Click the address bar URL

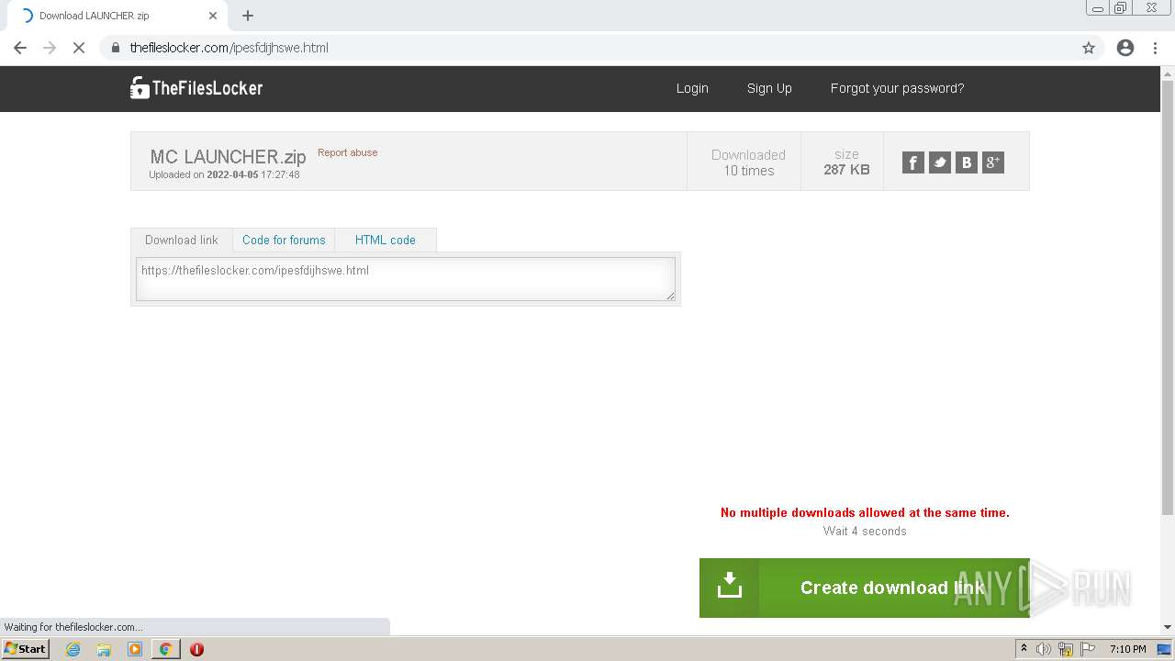(x=229, y=48)
